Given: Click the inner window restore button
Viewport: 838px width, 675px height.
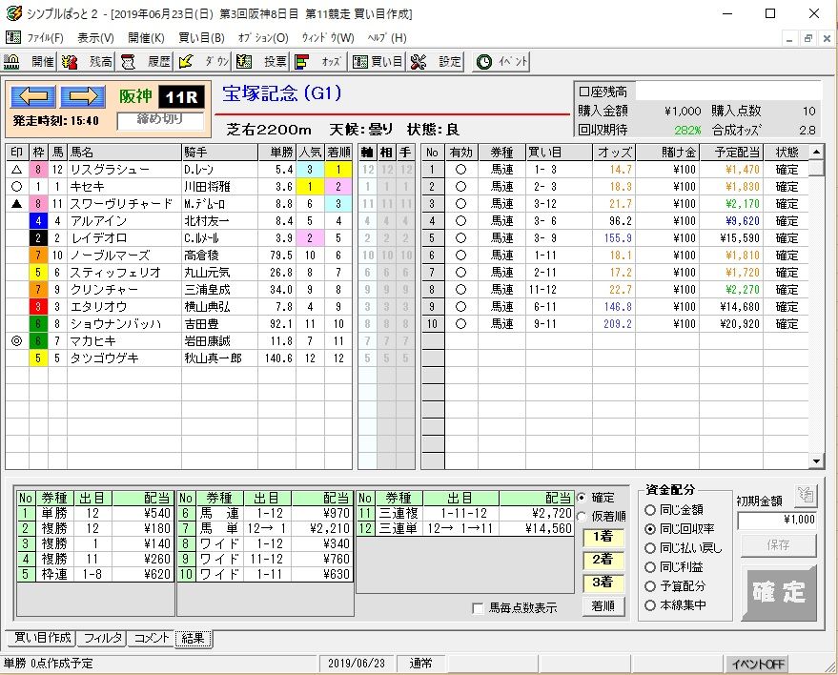Looking at the screenshot, I should point(807,38).
